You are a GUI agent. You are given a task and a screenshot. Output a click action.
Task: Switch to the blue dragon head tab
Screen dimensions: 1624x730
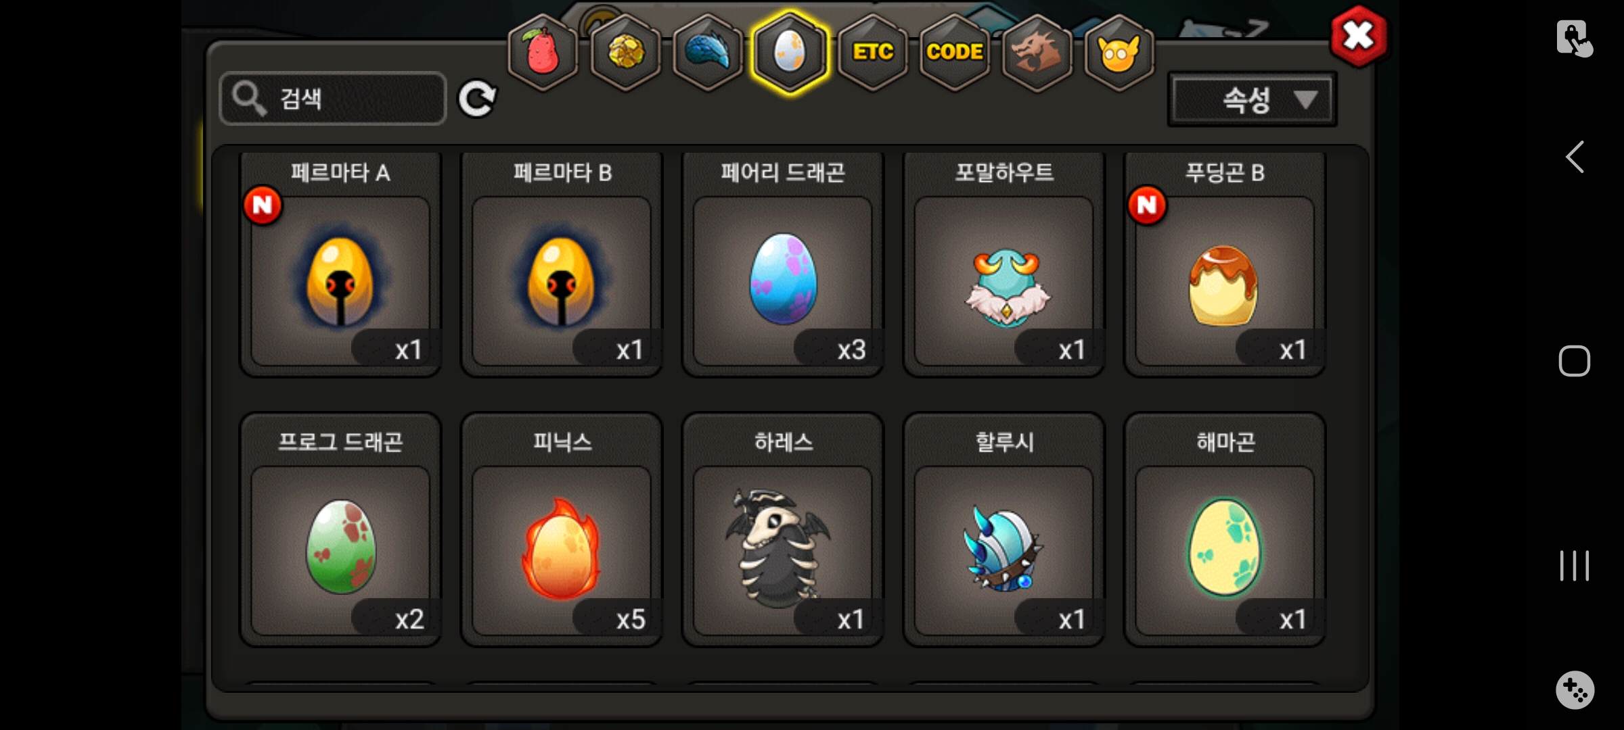click(708, 52)
